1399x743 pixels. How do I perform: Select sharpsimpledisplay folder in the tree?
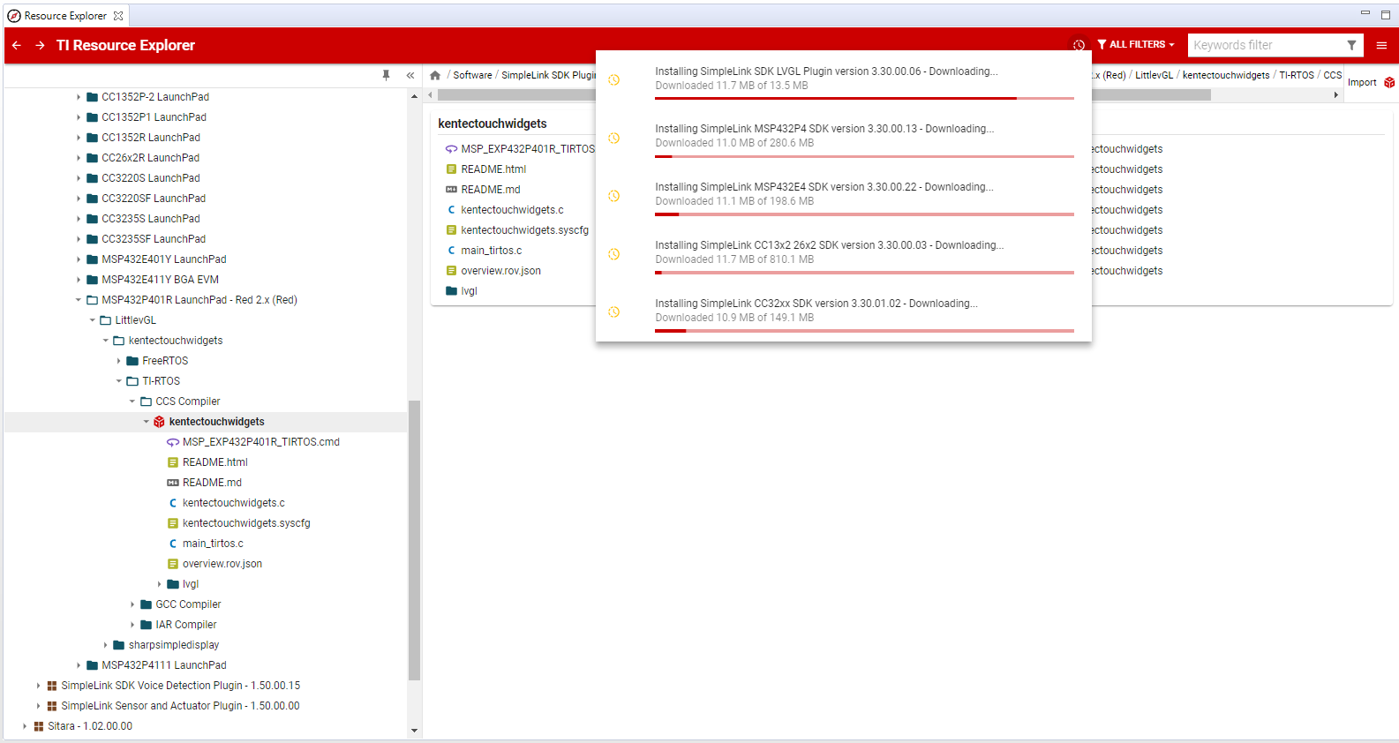coord(173,645)
